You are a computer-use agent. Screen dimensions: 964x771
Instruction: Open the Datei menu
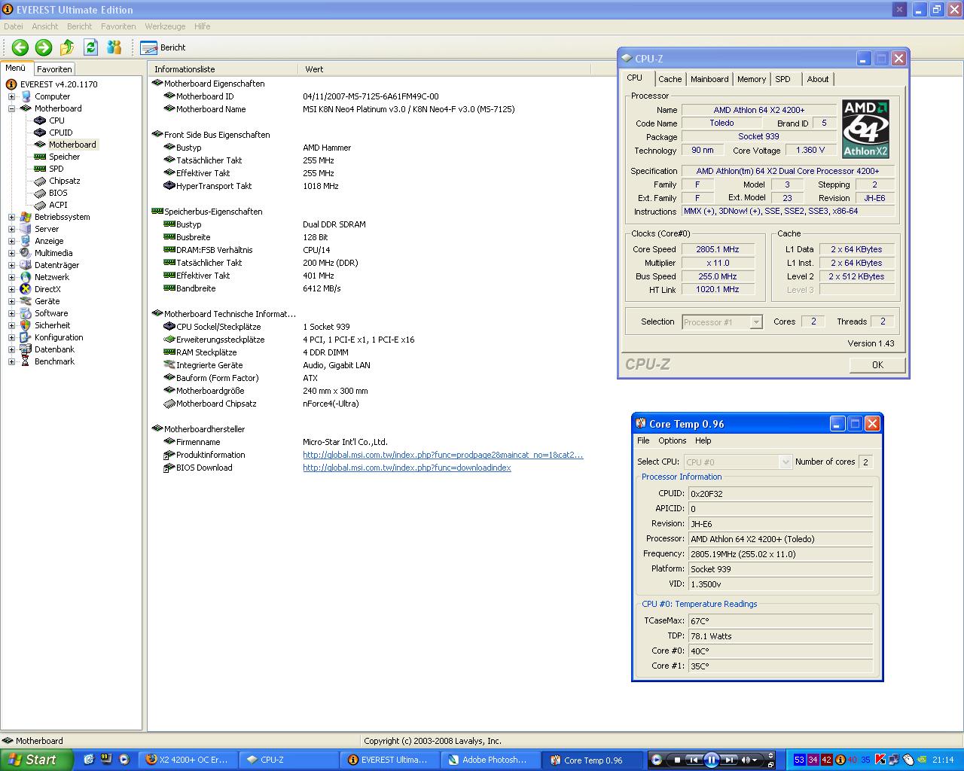click(x=14, y=26)
